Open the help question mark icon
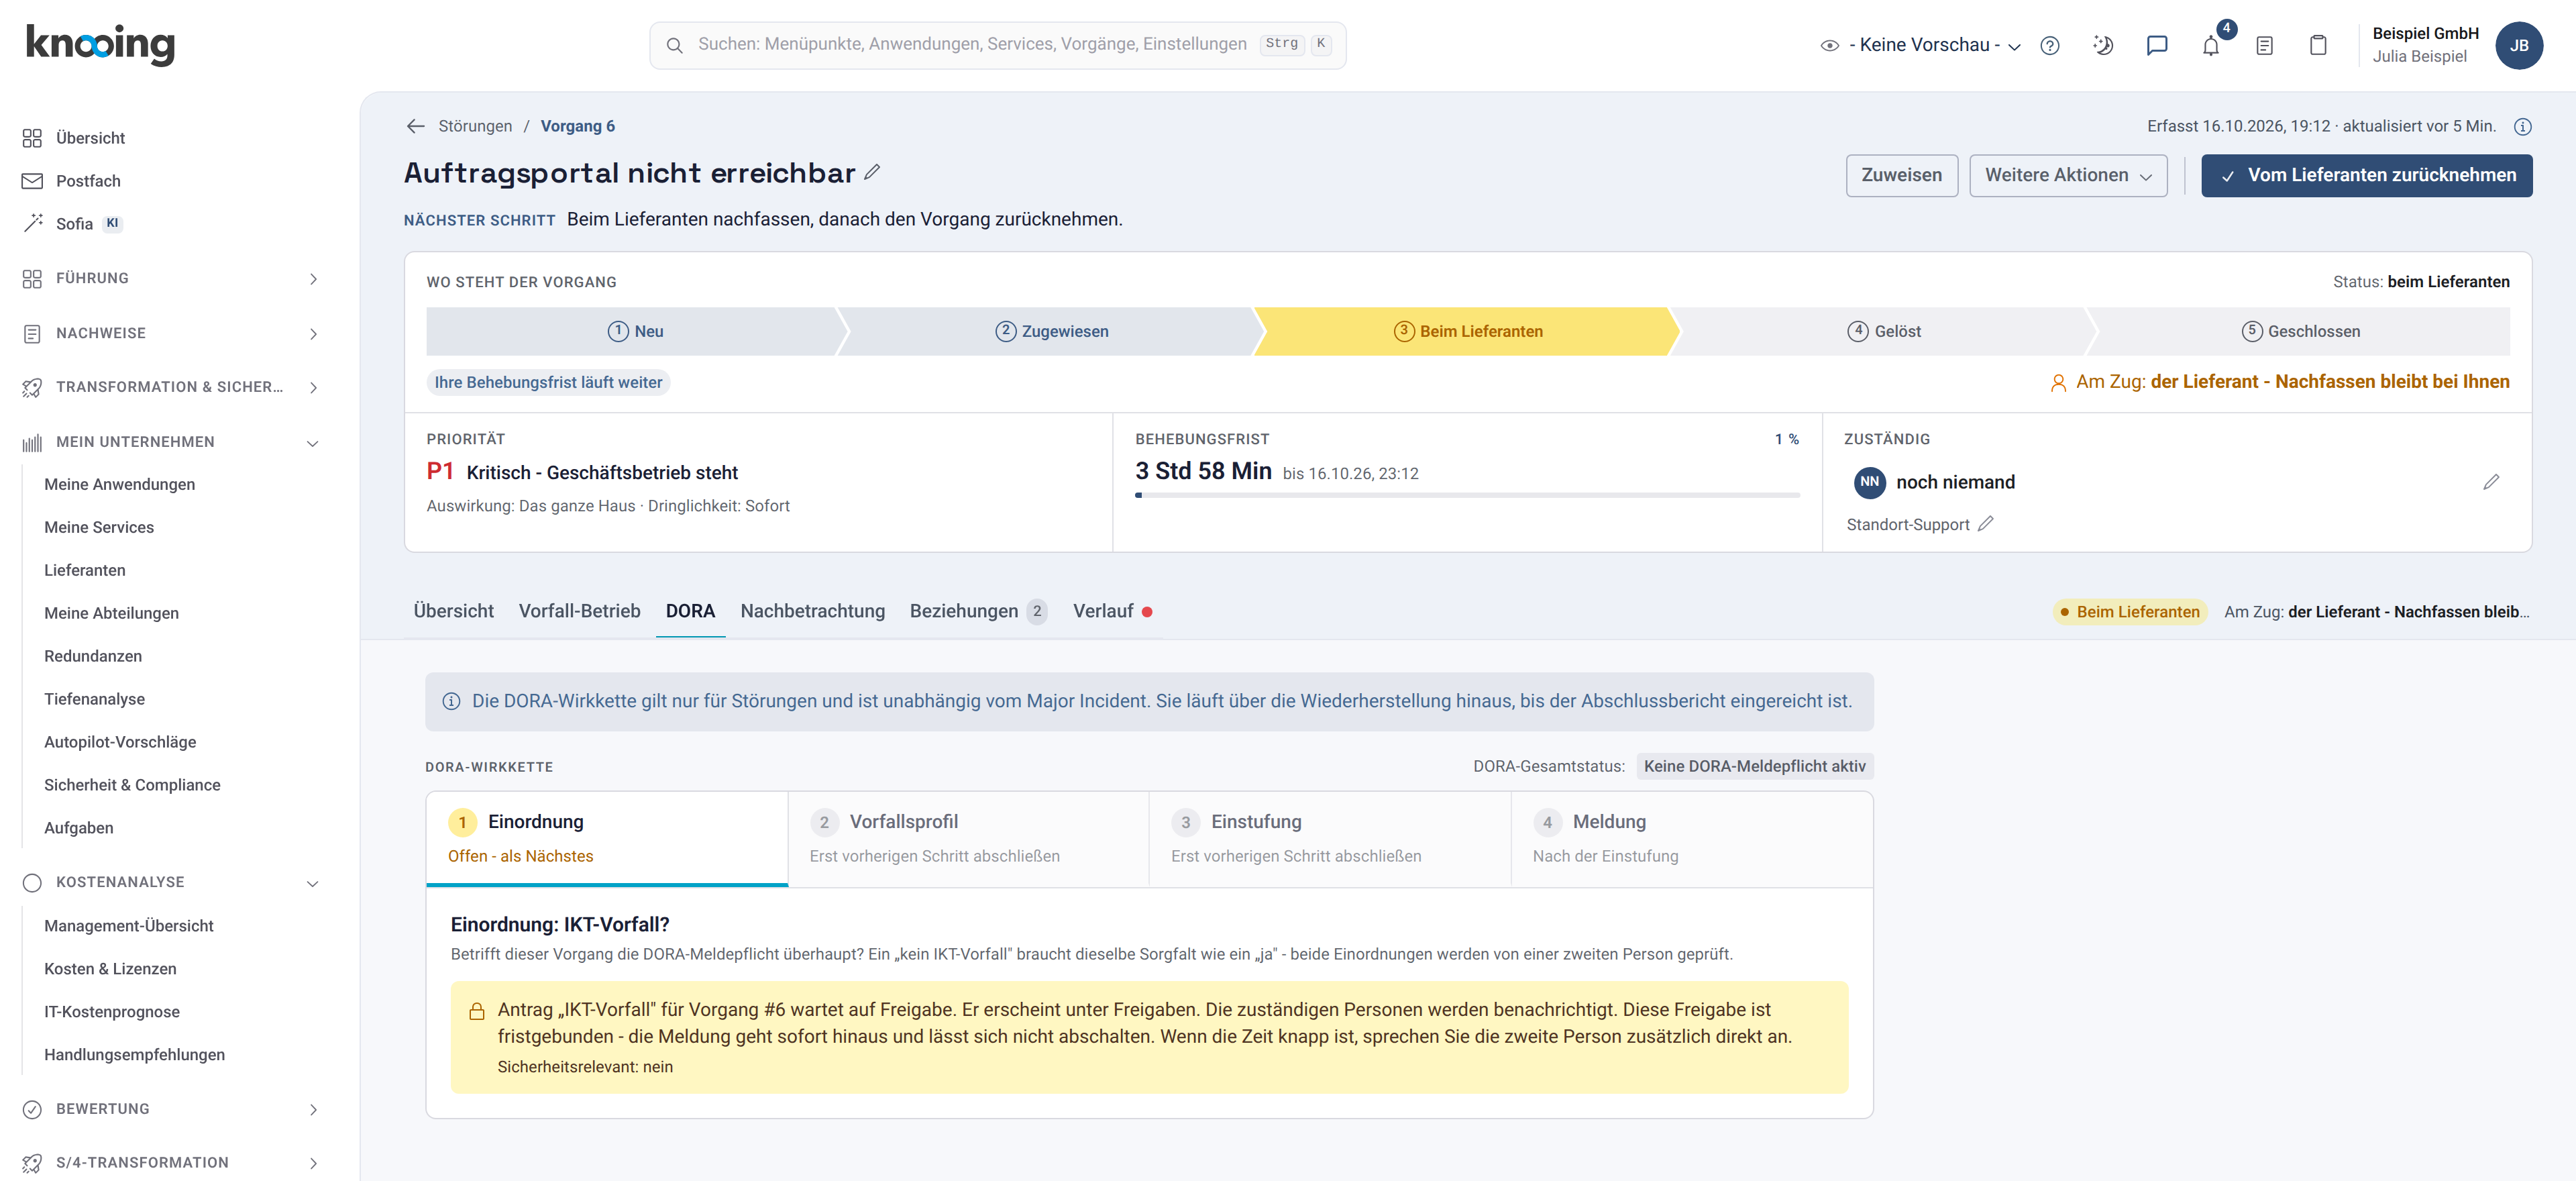 (x=2049, y=45)
